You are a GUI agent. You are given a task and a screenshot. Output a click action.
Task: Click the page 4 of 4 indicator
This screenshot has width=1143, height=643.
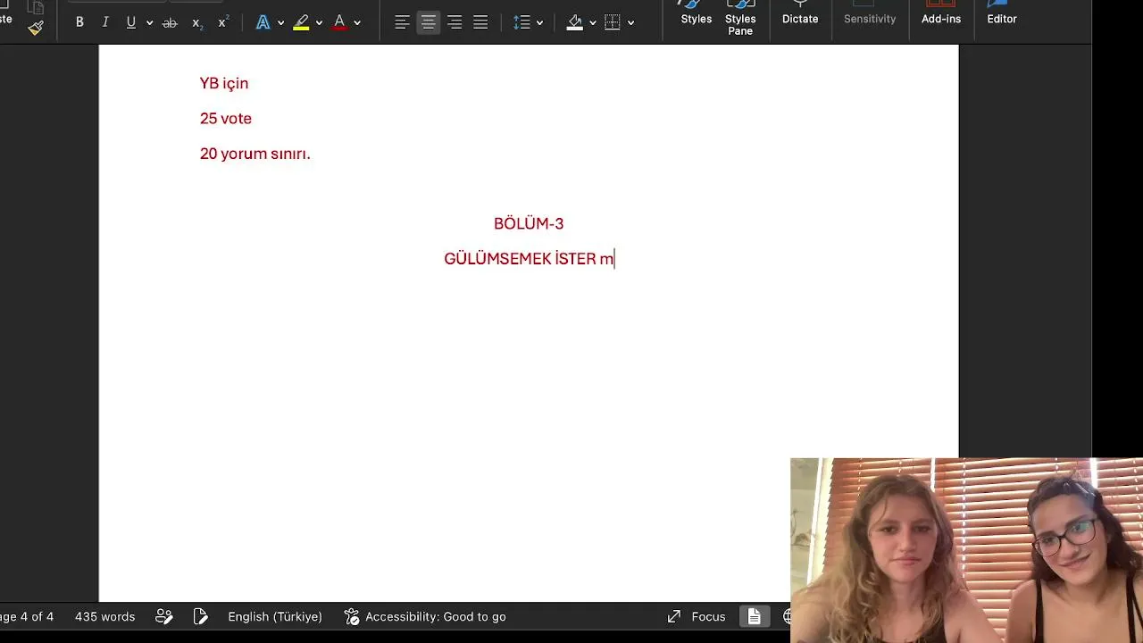27,616
